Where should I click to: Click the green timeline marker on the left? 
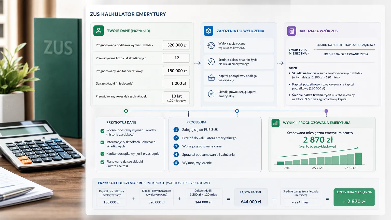(x=126, y=111)
